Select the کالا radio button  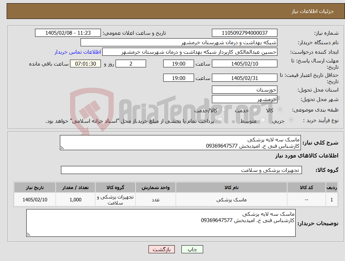tap(280, 109)
